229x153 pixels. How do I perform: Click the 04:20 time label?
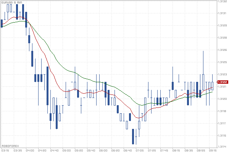[42, 150]
